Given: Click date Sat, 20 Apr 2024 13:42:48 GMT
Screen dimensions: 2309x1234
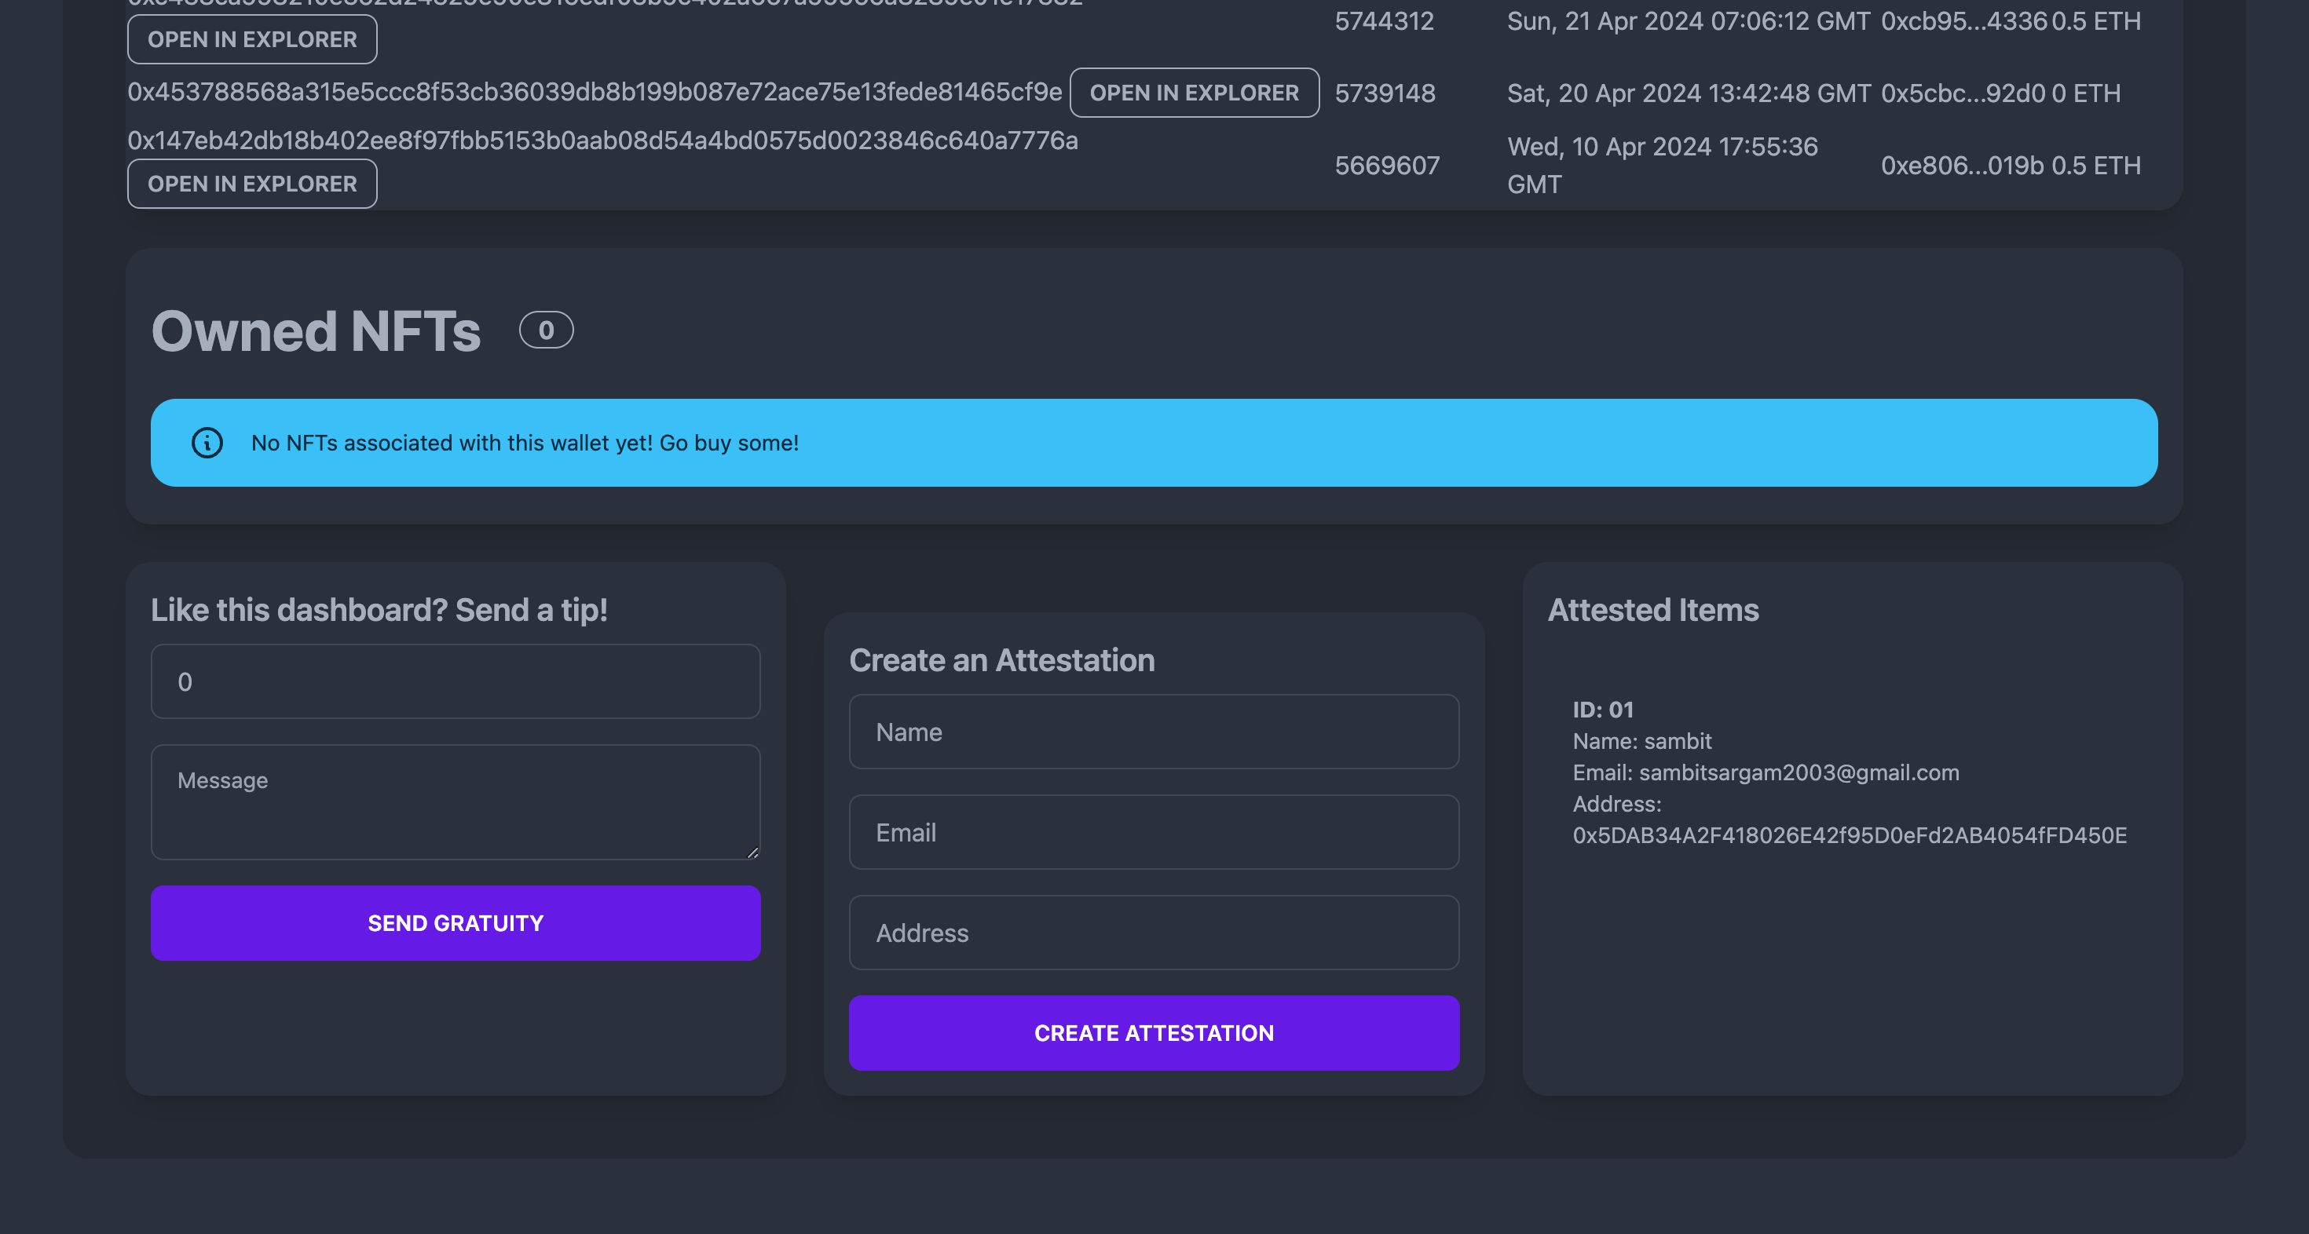Looking at the screenshot, I should pyautogui.click(x=1689, y=93).
